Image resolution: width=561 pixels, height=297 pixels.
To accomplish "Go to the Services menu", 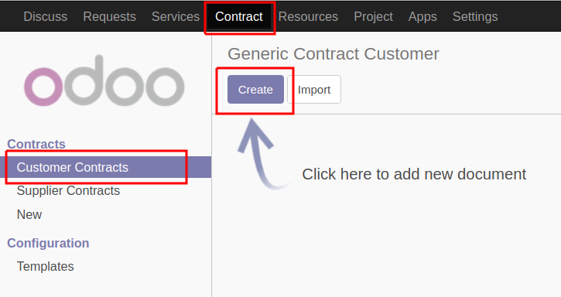I will (176, 16).
